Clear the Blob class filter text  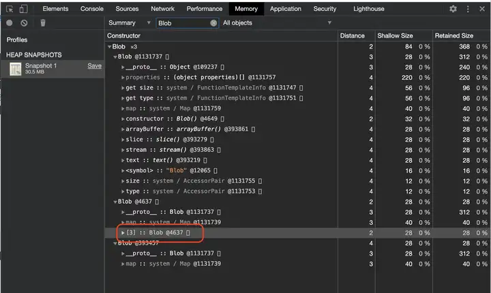213,23
